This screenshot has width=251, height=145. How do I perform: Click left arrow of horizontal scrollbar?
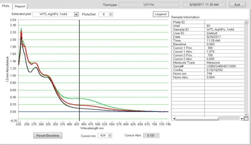click(174, 118)
